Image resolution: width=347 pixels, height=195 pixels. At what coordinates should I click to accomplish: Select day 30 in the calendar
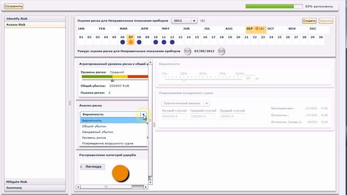coord(320,37)
